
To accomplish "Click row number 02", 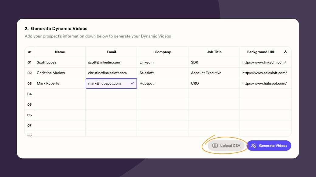I will [x=29, y=73].
